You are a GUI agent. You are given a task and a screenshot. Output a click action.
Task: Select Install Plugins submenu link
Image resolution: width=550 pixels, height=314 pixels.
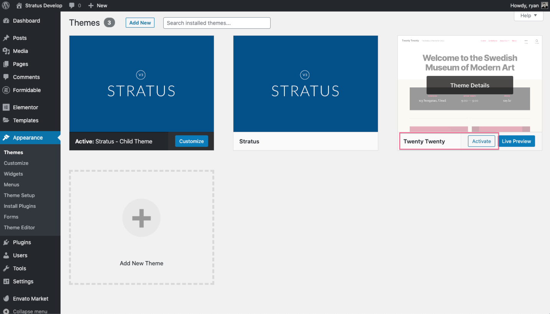click(20, 206)
